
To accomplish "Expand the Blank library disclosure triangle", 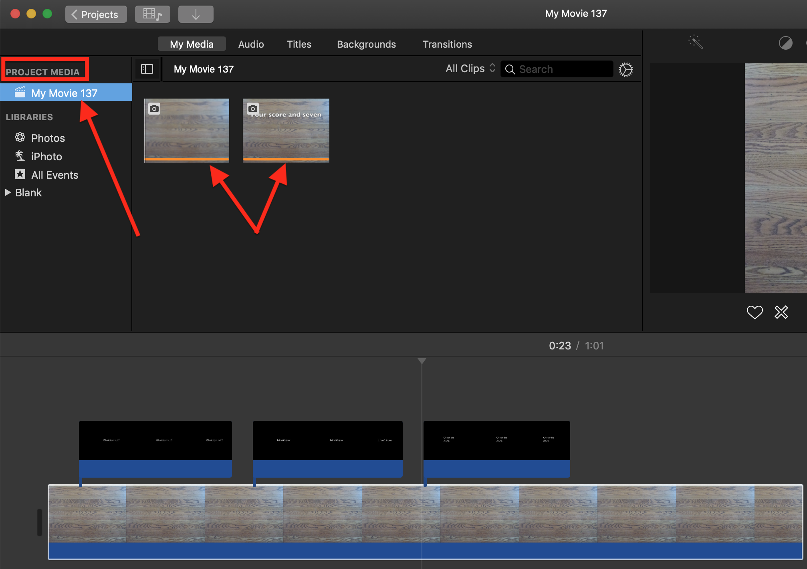I will 8,192.
